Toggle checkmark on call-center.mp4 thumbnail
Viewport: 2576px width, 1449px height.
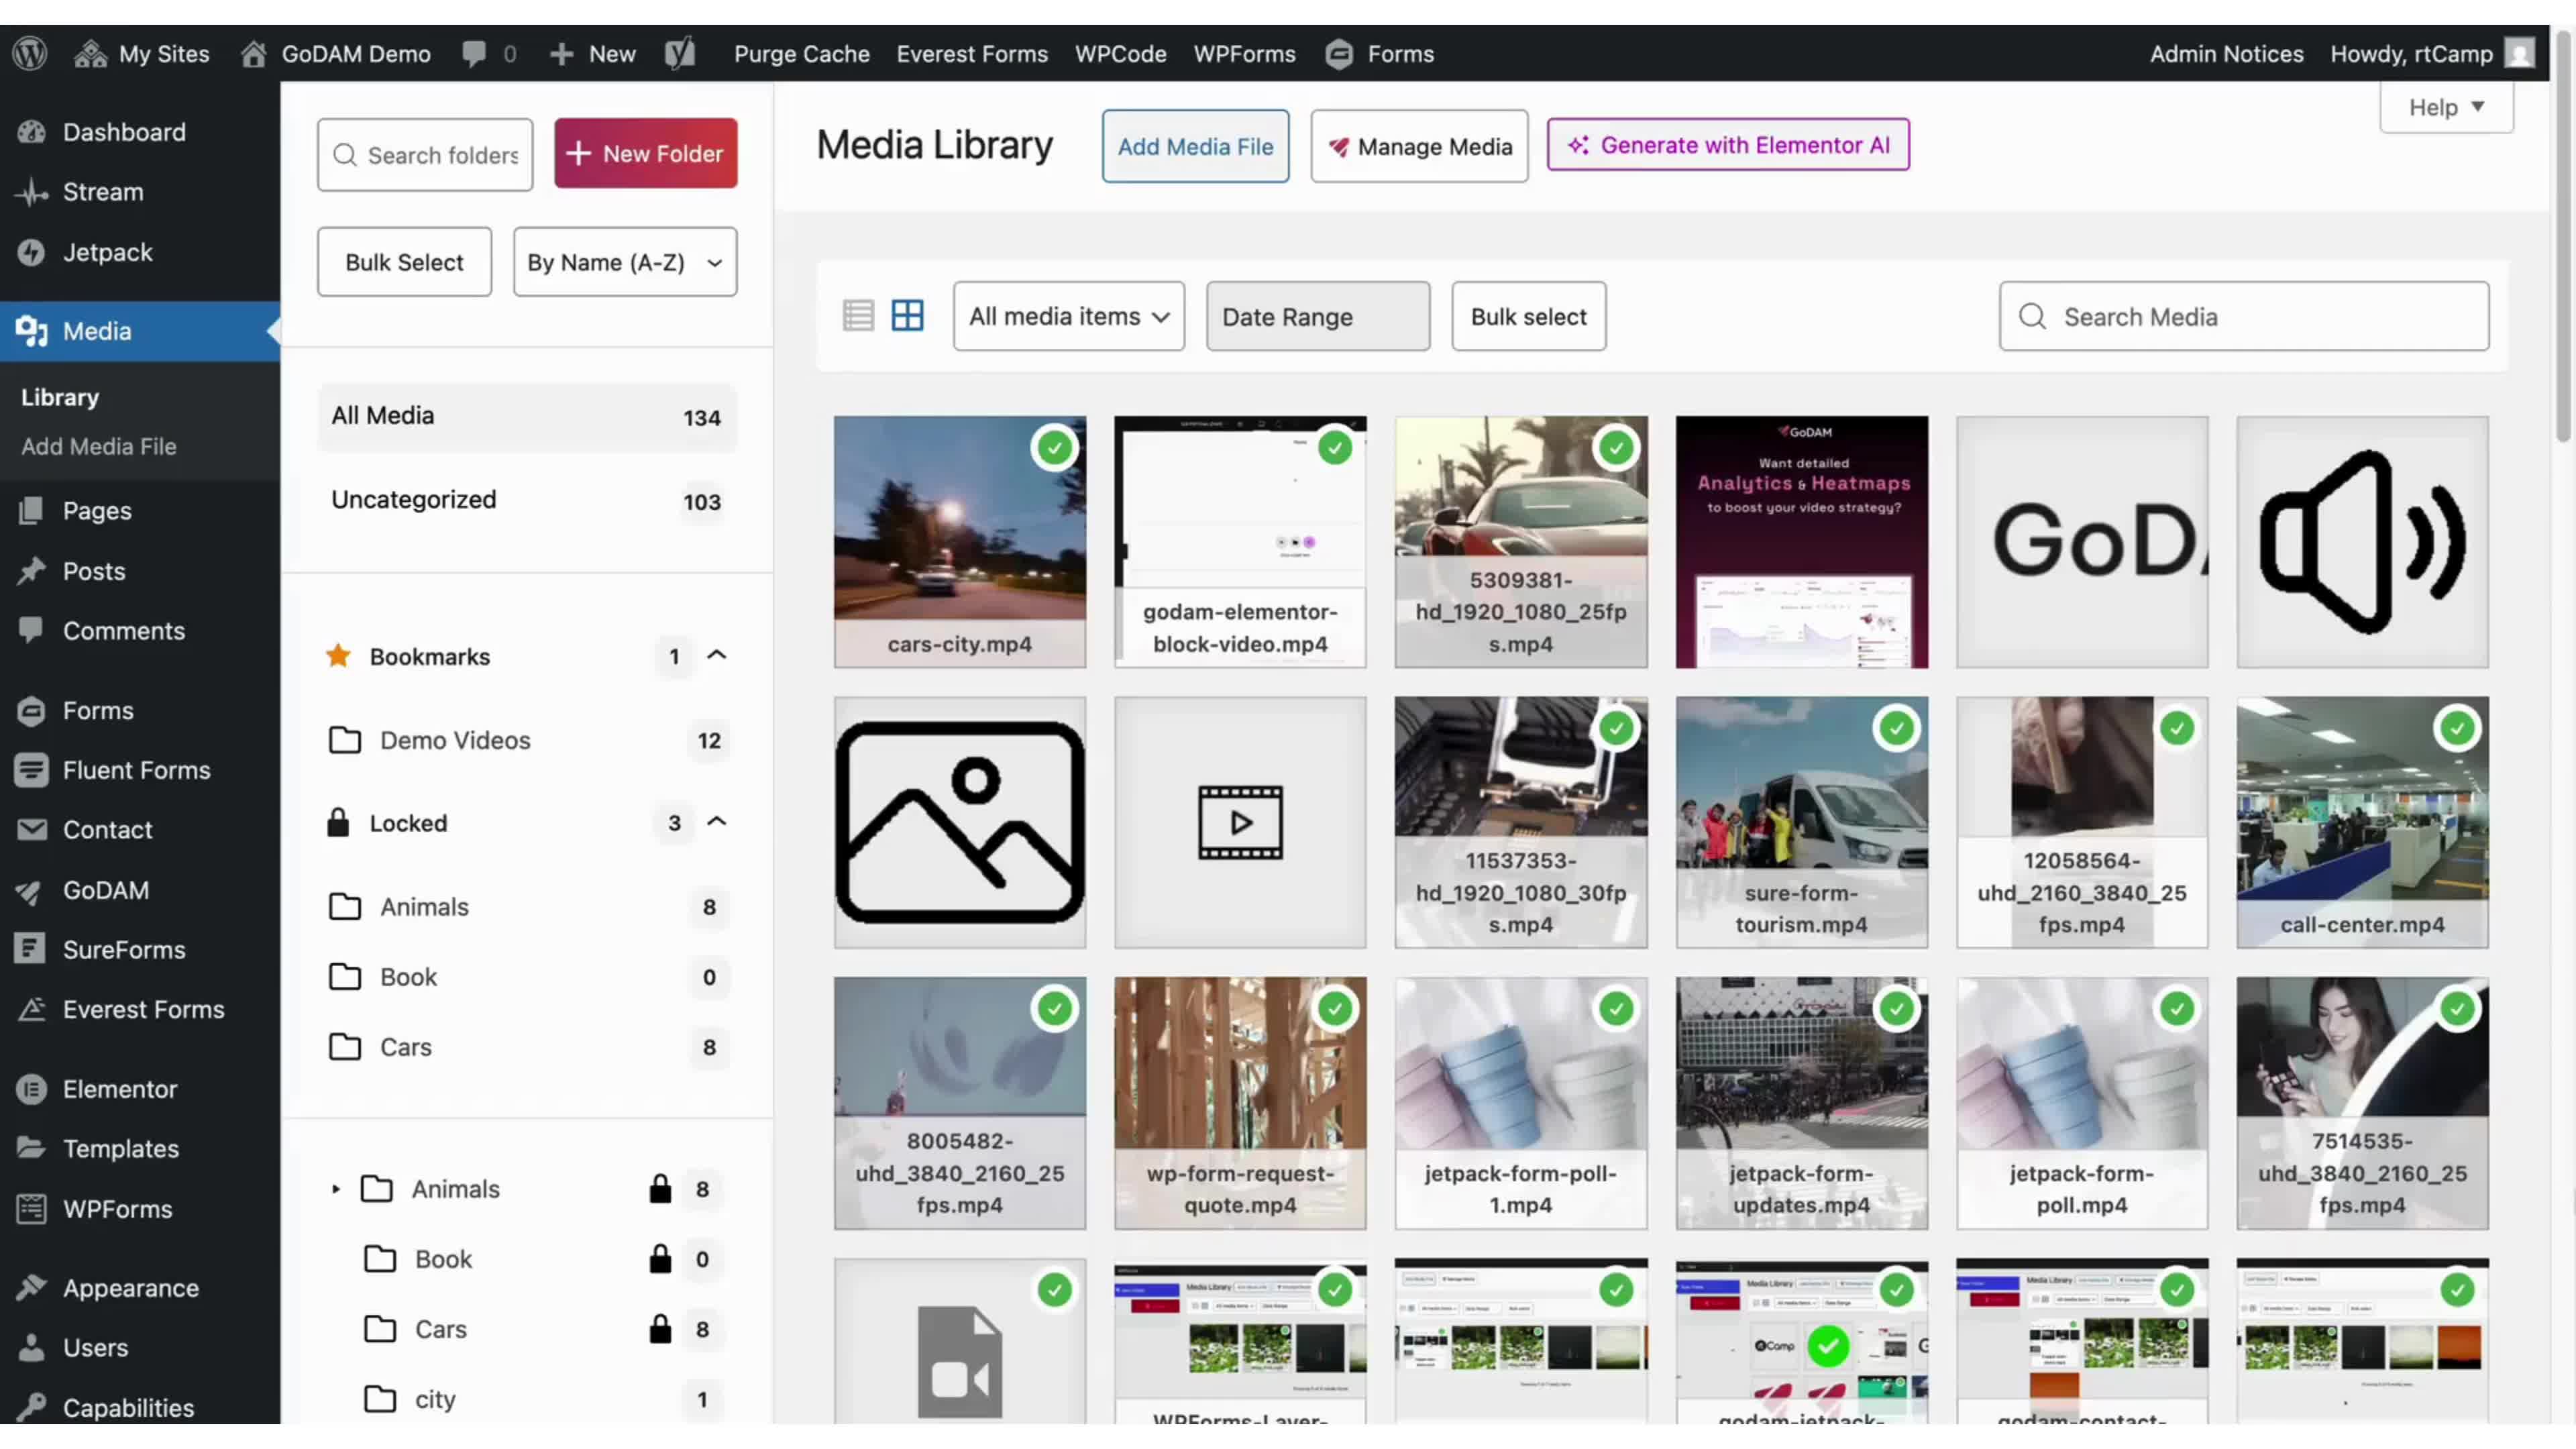point(2457,728)
